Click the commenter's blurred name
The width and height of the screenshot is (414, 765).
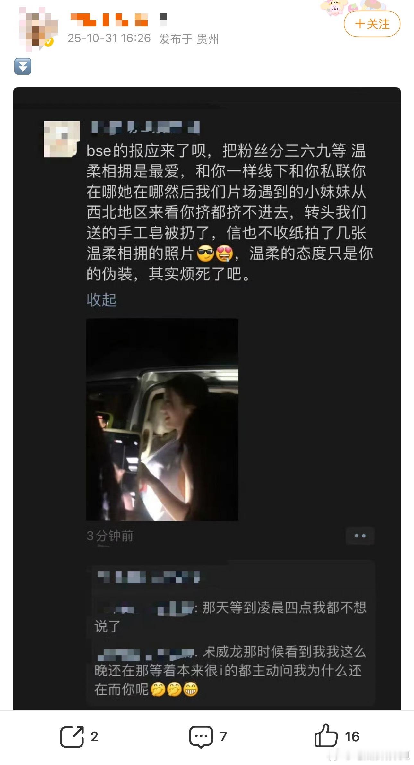(x=145, y=127)
